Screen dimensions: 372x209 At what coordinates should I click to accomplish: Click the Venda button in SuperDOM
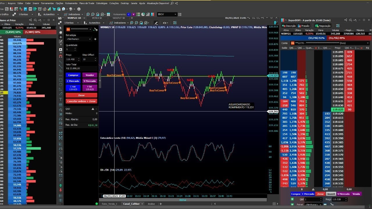[356, 194]
